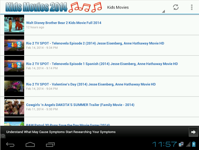Screen dimensions: 199x150
Task: Tap the ad arrow button
Action: point(193,132)
